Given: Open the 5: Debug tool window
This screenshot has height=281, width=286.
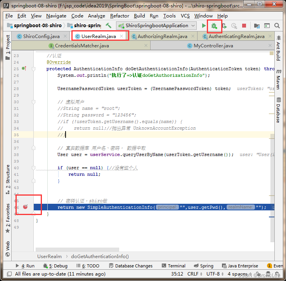Looking at the screenshot, I should click(55, 266).
